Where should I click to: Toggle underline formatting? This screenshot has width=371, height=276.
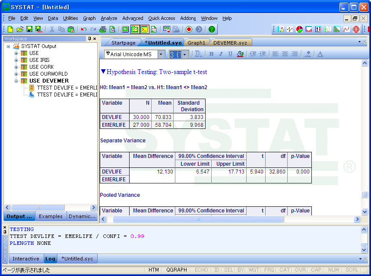pyautogui.click(x=230, y=54)
